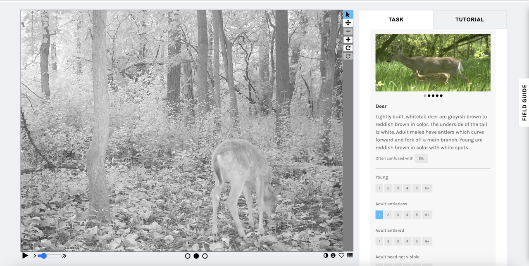Deselect 1 for Adult antlerless
The image size is (529, 266).
click(x=379, y=215)
